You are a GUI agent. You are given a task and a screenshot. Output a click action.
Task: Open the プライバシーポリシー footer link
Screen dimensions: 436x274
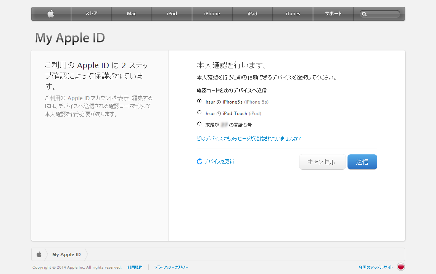coord(171,268)
